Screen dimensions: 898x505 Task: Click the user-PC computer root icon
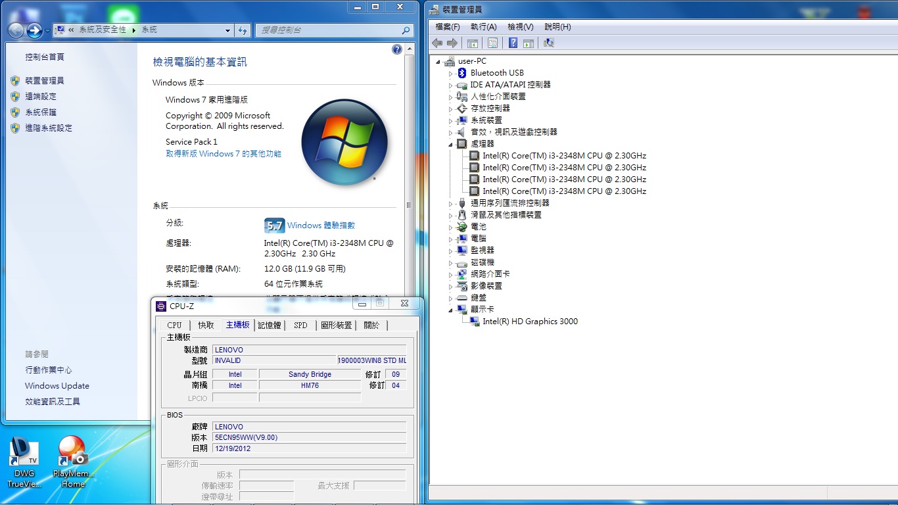(450, 61)
